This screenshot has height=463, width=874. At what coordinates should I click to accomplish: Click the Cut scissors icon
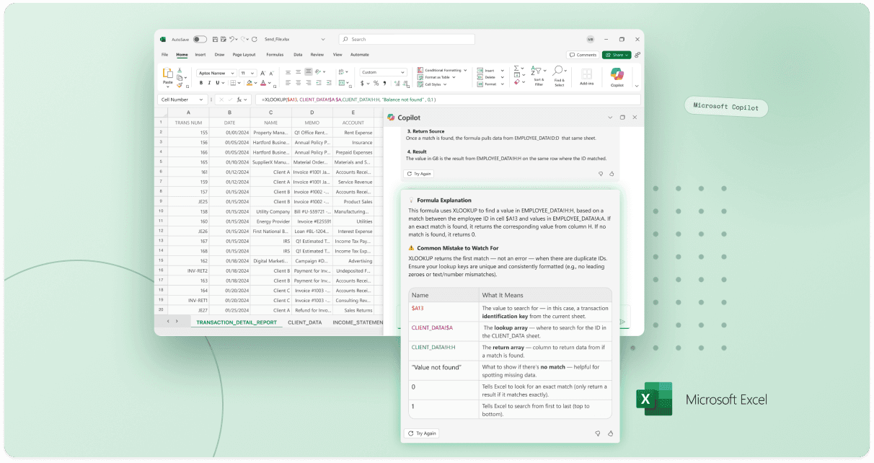pyautogui.click(x=180, y=70)
